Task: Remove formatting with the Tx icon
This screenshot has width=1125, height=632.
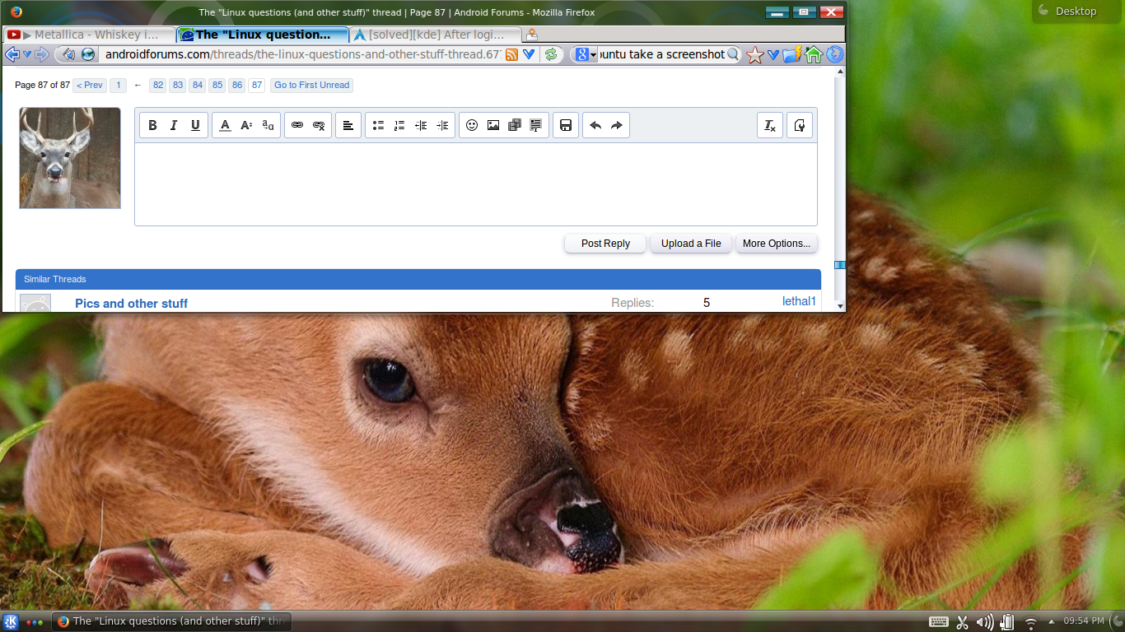Action: click(770, 125)
